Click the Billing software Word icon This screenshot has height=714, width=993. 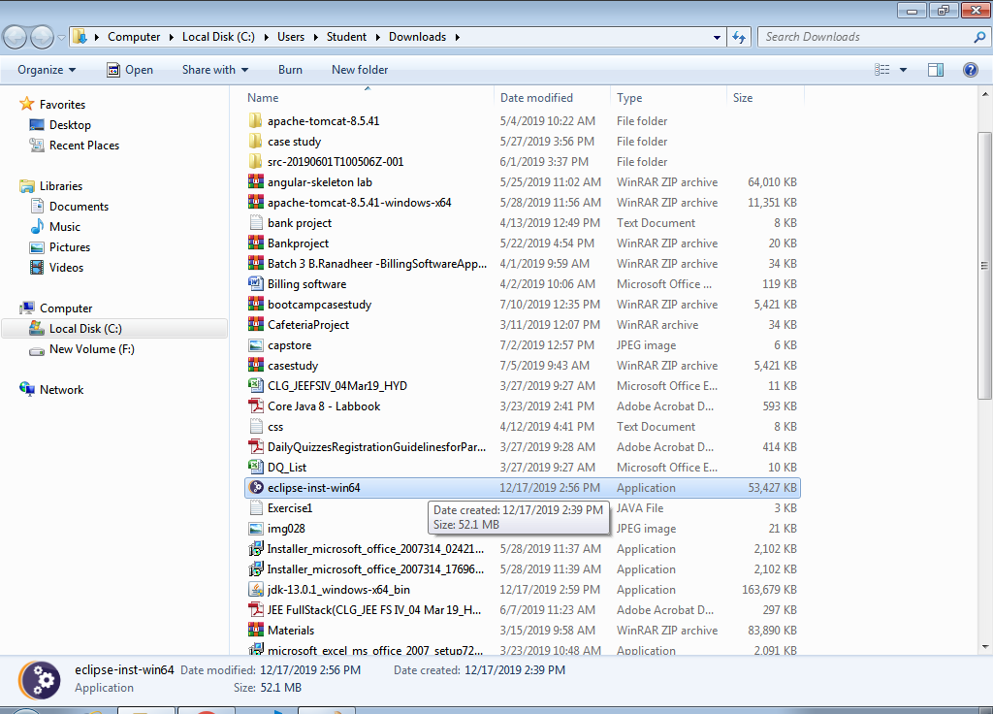pos(255,284)
